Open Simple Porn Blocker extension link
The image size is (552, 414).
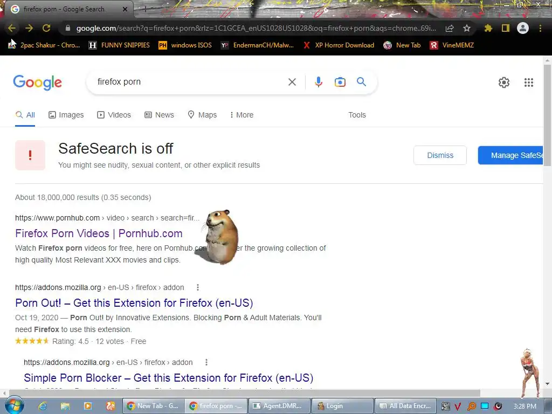tap(168, 378)
